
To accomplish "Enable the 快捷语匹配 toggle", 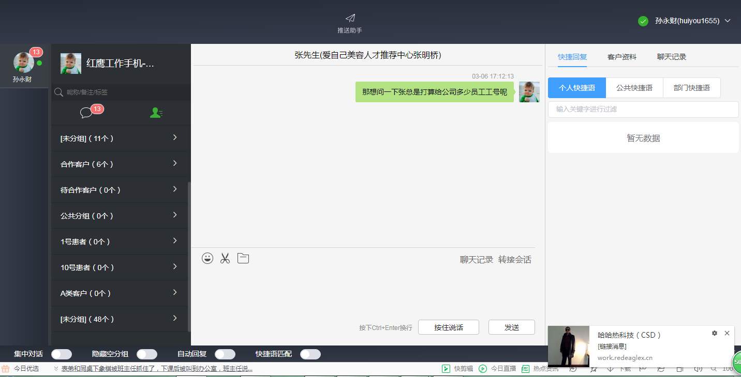I will point(310,354).
